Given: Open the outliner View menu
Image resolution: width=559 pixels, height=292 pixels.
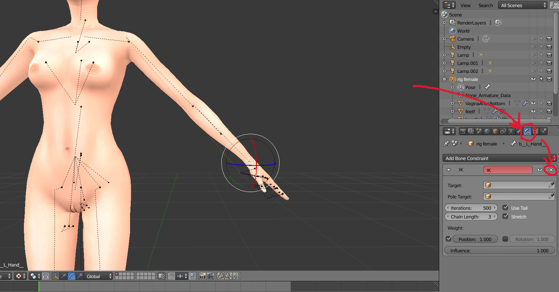Looking at the screenshot, I should [465, 5].
